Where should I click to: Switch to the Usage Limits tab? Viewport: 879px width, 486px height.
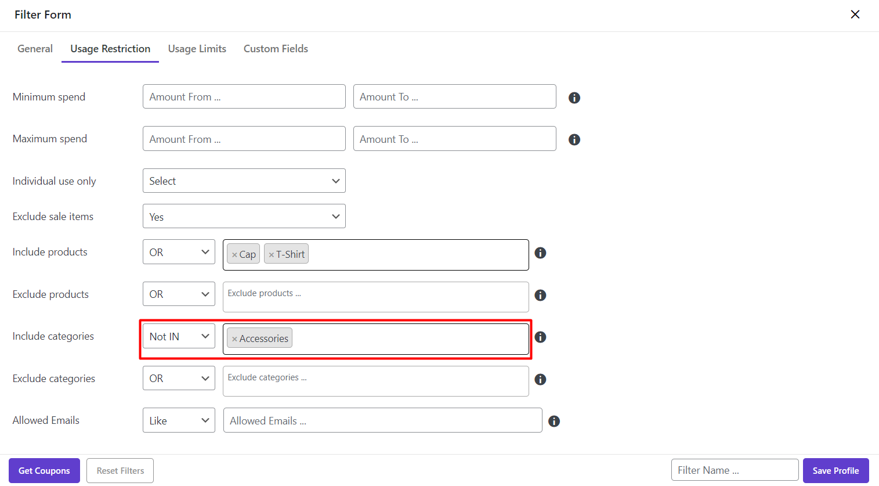coord(197,49)
